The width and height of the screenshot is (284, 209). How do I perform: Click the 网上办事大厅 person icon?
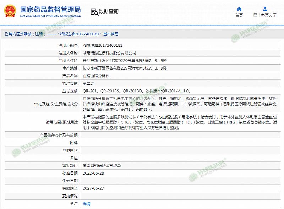pos(265,9)
